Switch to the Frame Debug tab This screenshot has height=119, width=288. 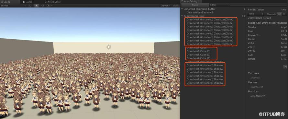click(x=189, y=1)
